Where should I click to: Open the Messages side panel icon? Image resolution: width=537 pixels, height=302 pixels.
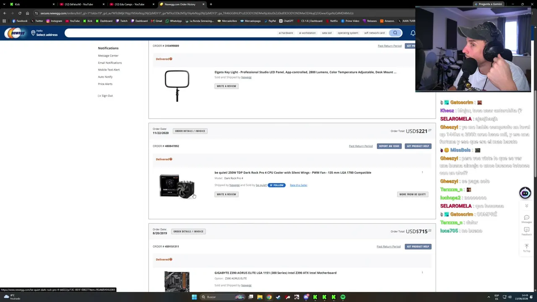(527, 219)
